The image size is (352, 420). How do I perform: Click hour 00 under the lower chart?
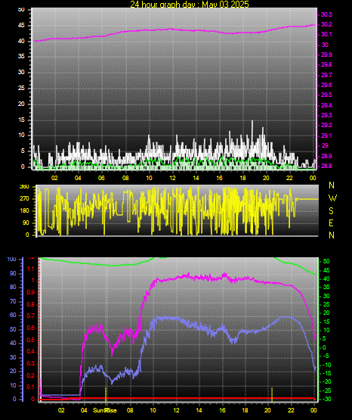[313, 410]
